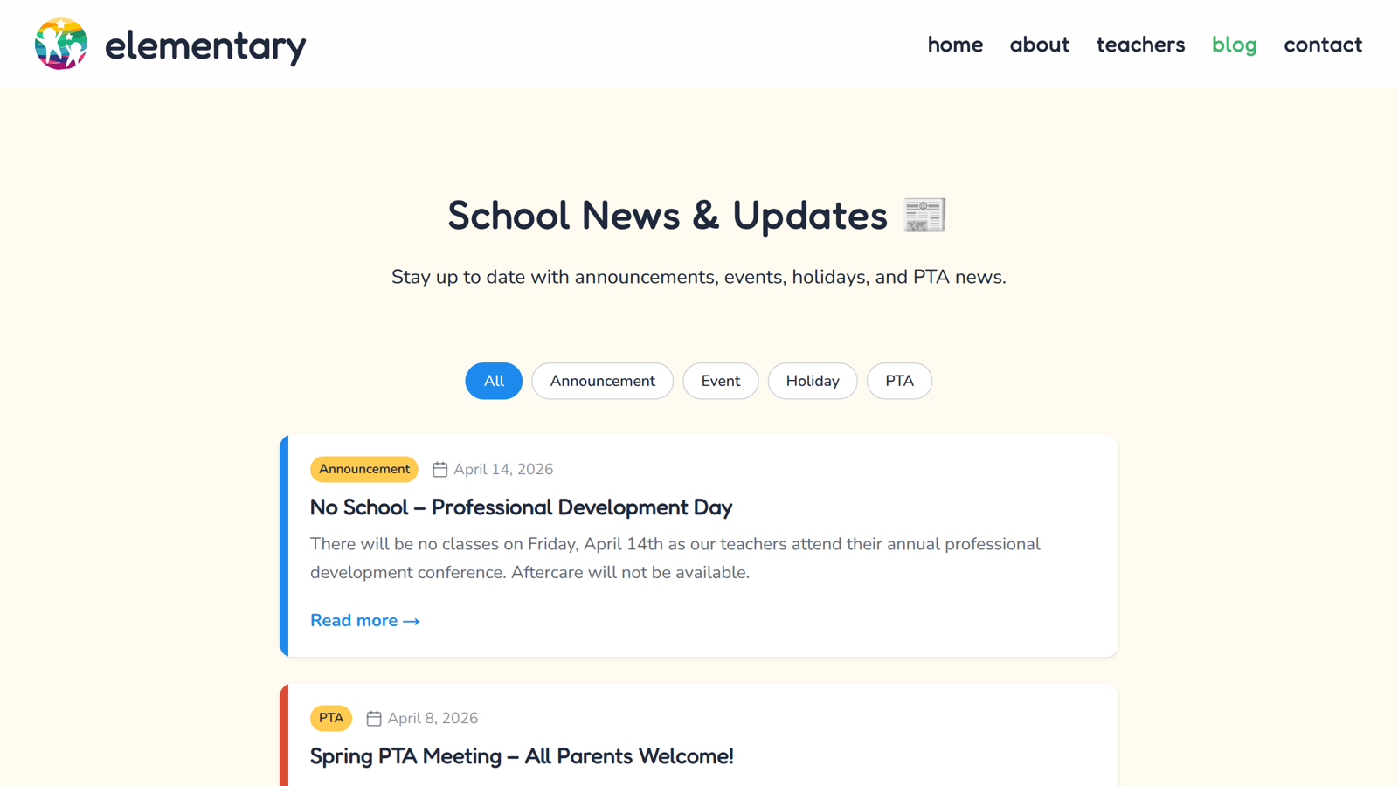Click the arrow in Read more link
1398x786 pixels.
pyautogui.click(x=412, y=621)
